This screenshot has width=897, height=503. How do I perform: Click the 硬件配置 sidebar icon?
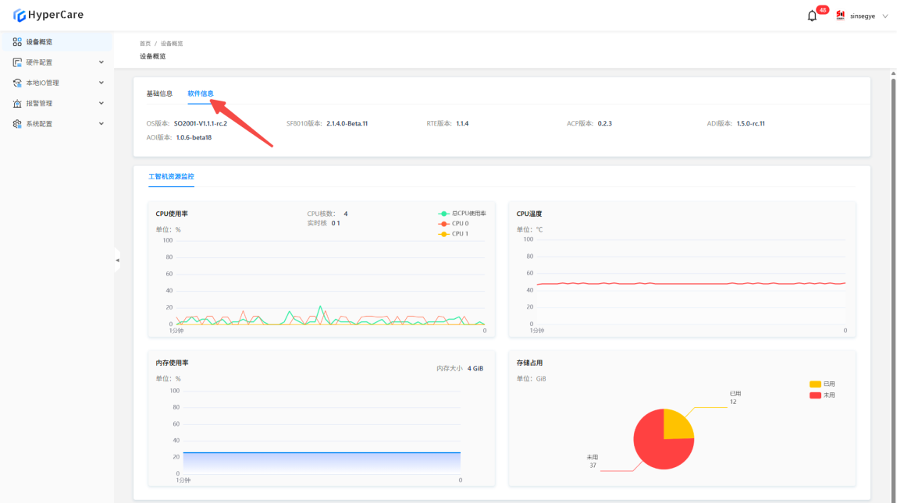(x=17, y=62)
